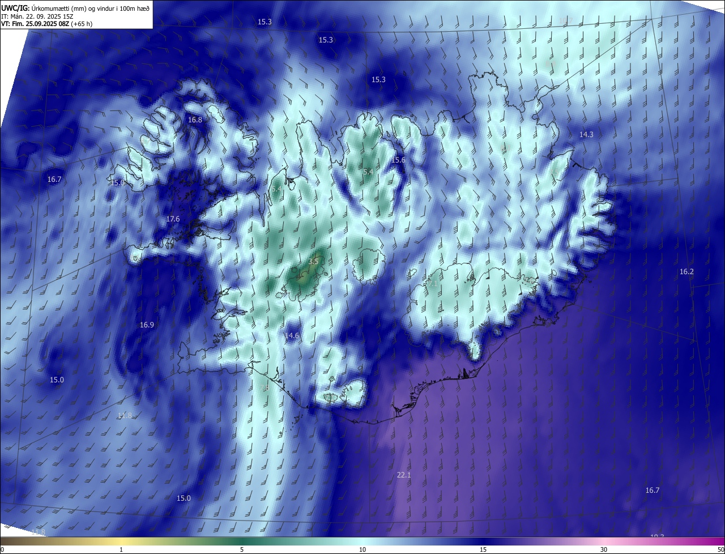The image size is (725, 554).
Task: Click the "VT: Fim. 25.09.2025 08Z (+65 h)" line
Action: coord(46,23)
